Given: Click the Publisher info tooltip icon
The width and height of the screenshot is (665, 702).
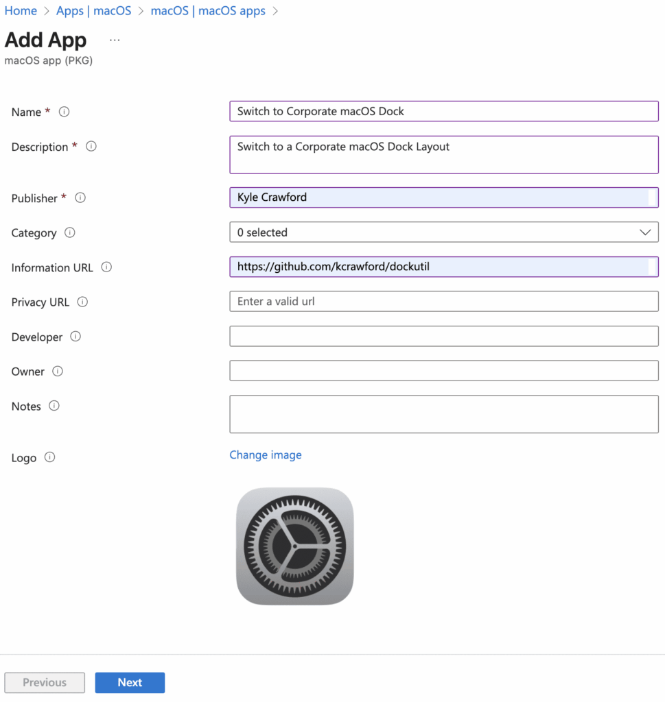Looking at the screenshot, I should (80, 198).
